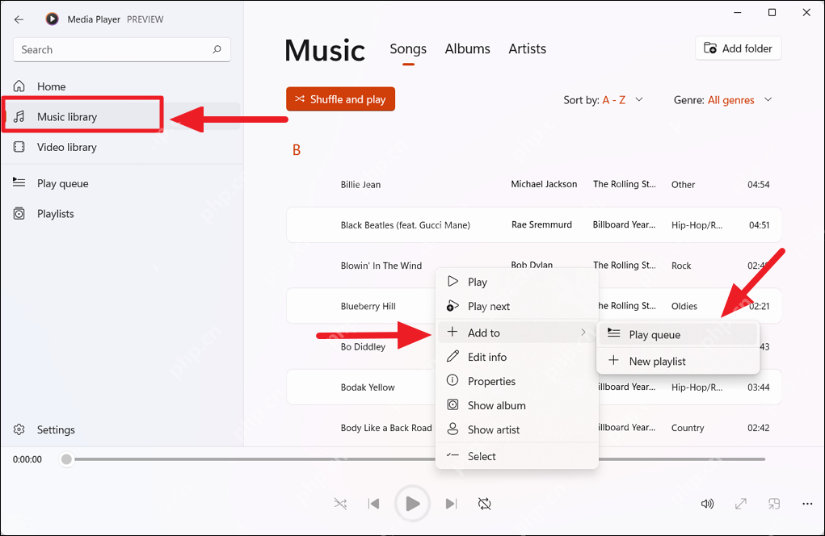The width and height of the screenshot is (825, 536).
Task: Select the Bodak Yellow song
Action: click(x=368, y=387)
